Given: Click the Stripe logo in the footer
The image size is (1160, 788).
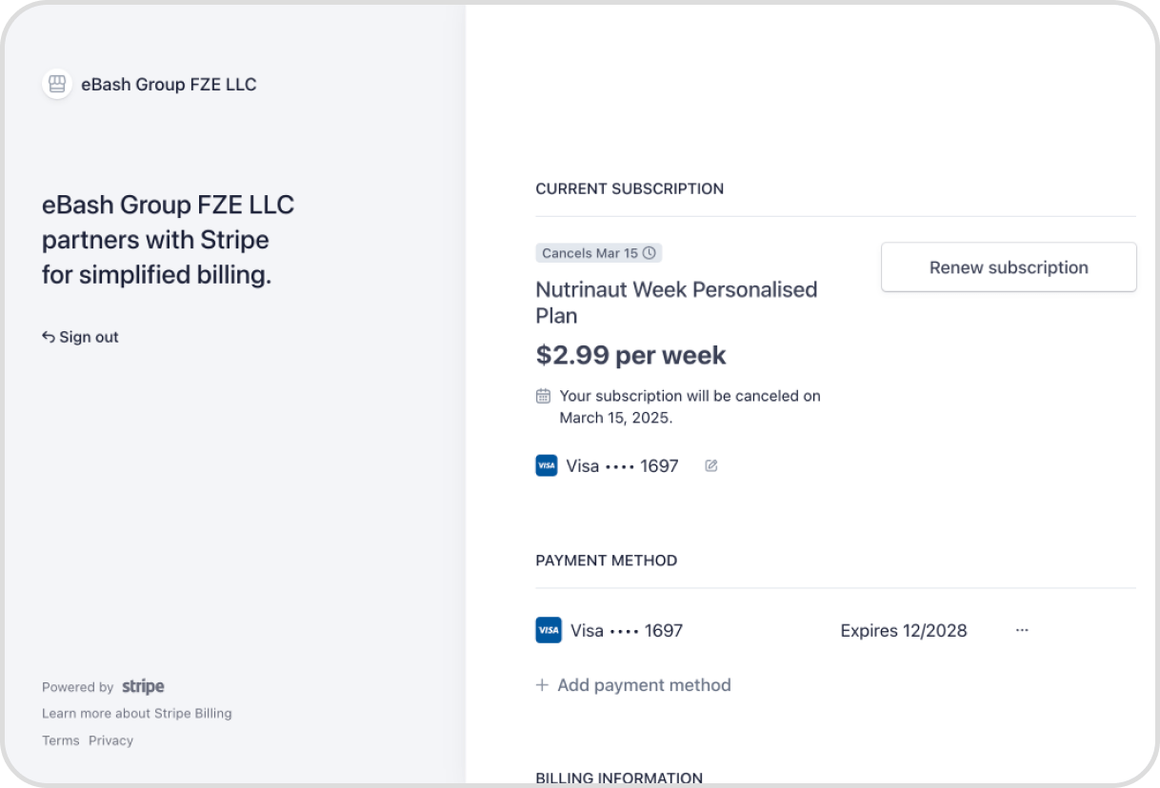Looking at the screenshot, I should 143,686.
